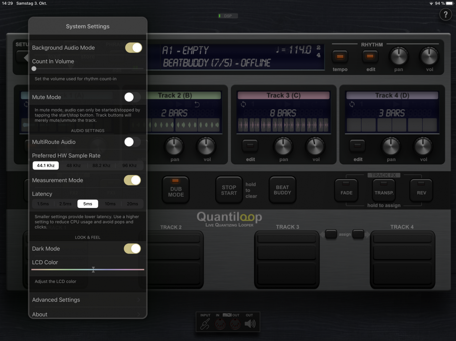Tap the Track 3 loop icon
The image size is (456, 341).
[x=243, y=104]
